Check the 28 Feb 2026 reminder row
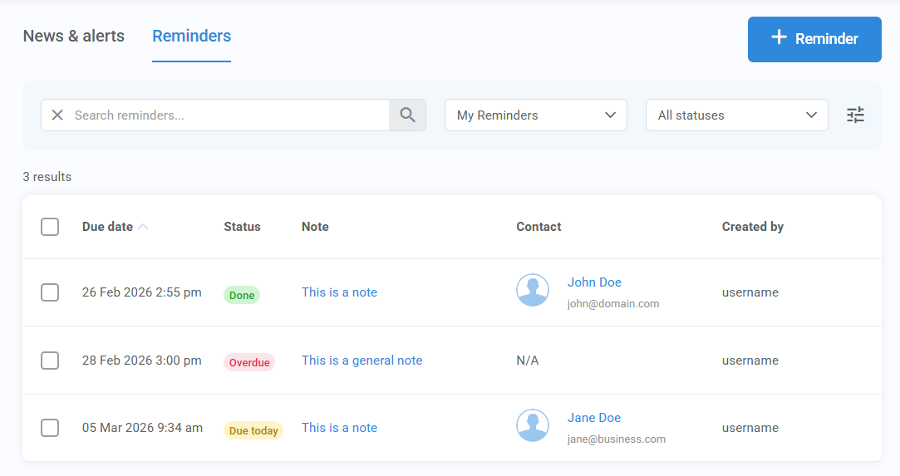The height and width of the screenshot is (476, 900). tap(50, 361)
